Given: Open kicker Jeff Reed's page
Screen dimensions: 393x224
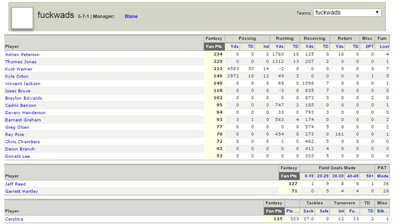Looking at the screenshot, I should coord(15,184).
